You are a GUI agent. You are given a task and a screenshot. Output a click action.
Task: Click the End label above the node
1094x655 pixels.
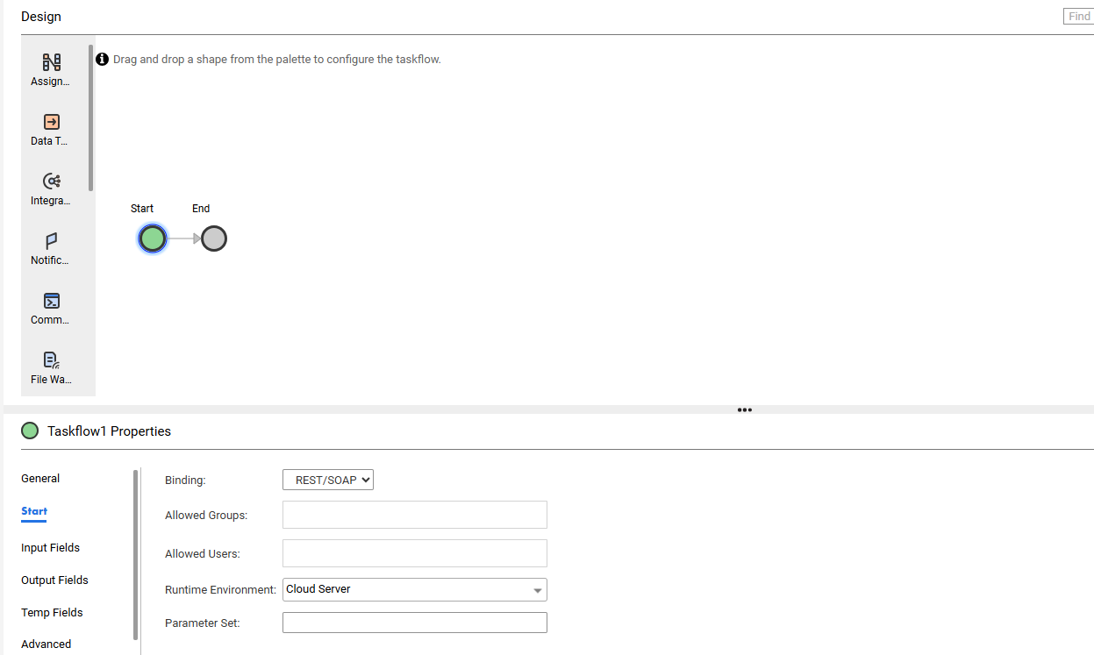pyautogui.click(x=201, y=209)
